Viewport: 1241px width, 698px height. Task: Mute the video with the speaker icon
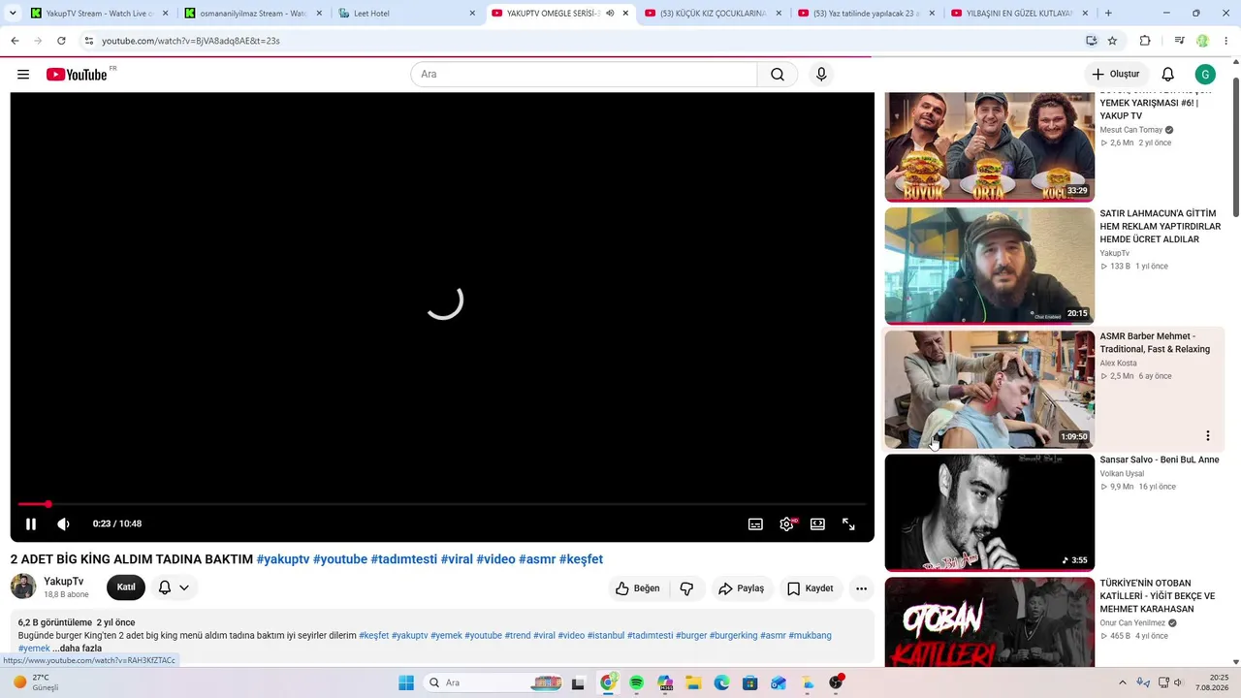(63, 524)
